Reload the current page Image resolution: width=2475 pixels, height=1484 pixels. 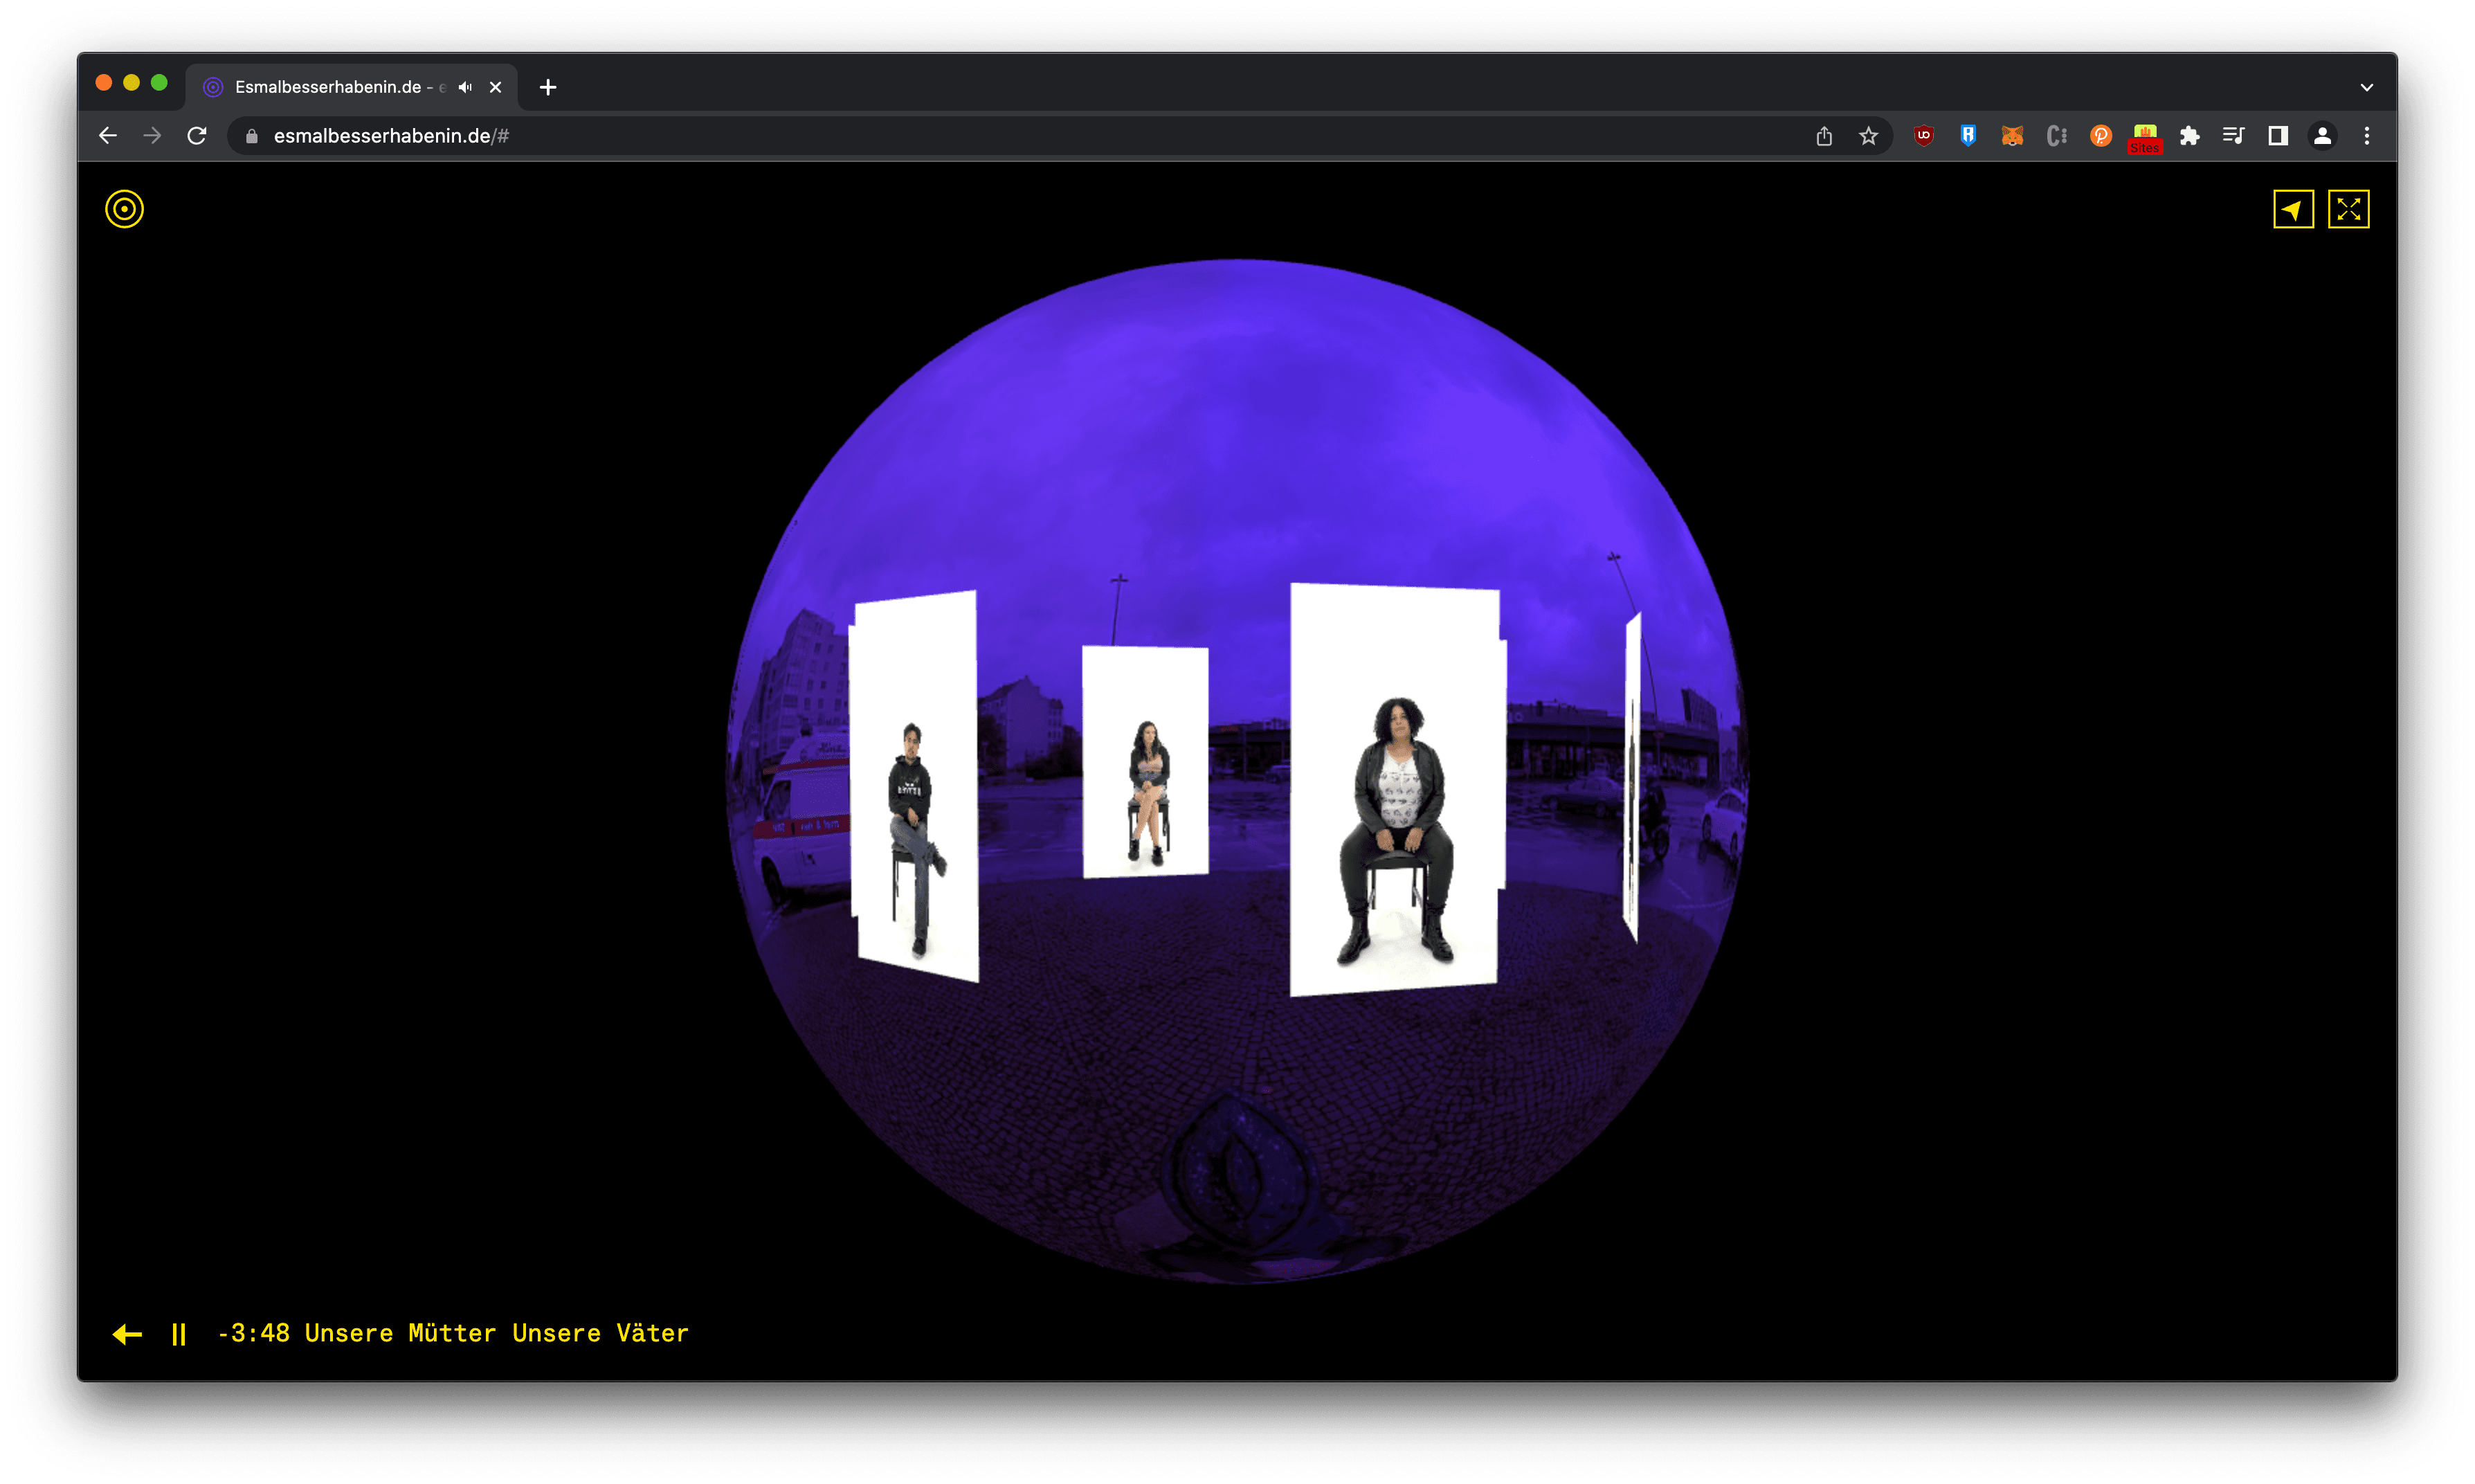coord(197,136)
